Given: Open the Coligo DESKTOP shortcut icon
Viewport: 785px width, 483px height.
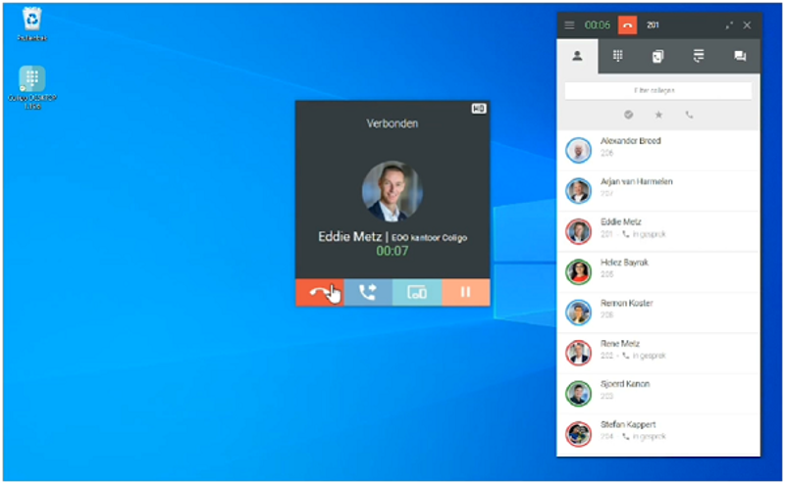Looking at the screenshot, I should [x=32, y=88].
